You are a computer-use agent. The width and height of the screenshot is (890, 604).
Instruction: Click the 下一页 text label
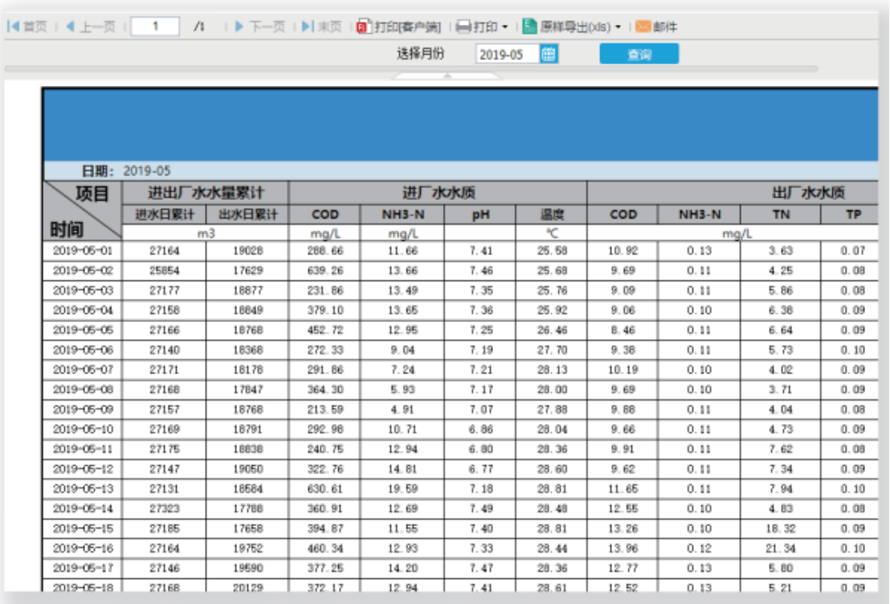(x=267, y=27)
